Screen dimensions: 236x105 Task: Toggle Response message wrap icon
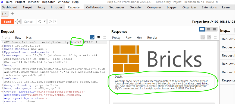[203, 37]
